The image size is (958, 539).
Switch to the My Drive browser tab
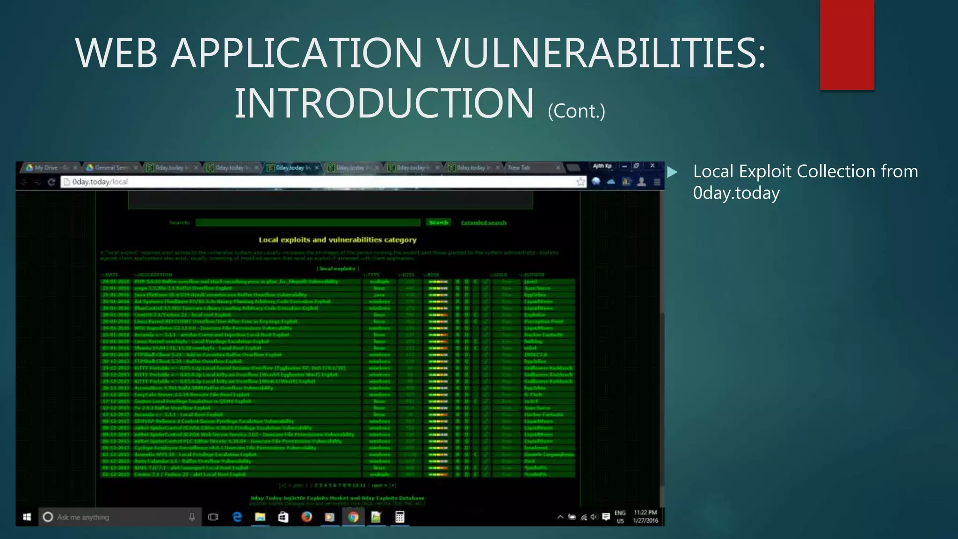coord(51,168)
